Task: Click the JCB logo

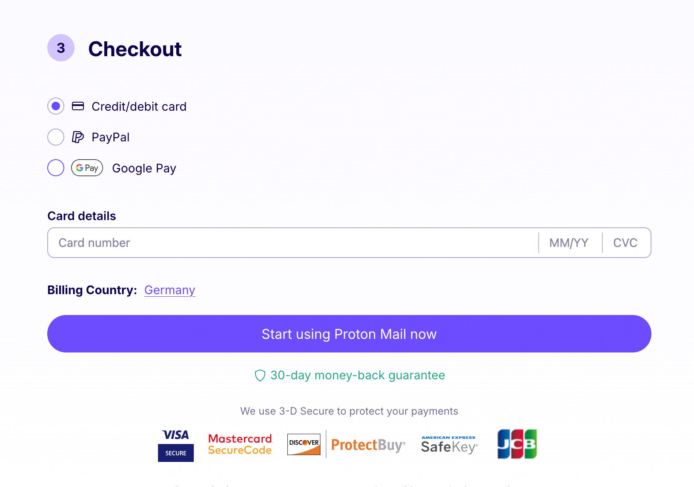Action: tap(517, 444)
